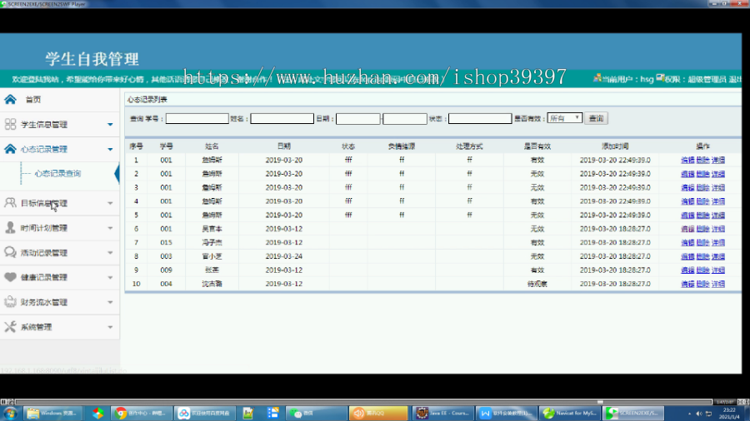
Task: Click the student info management grid icon
Action: 10,124
